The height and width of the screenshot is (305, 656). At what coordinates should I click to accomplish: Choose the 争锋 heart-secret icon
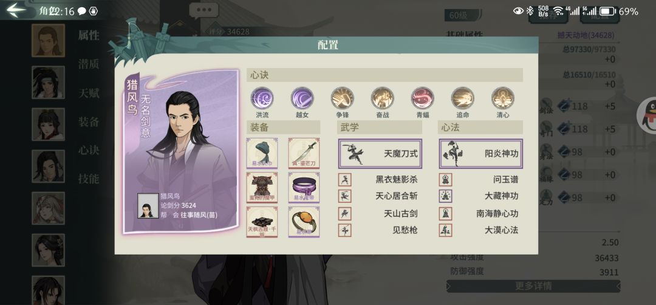[x=342, y=98]
